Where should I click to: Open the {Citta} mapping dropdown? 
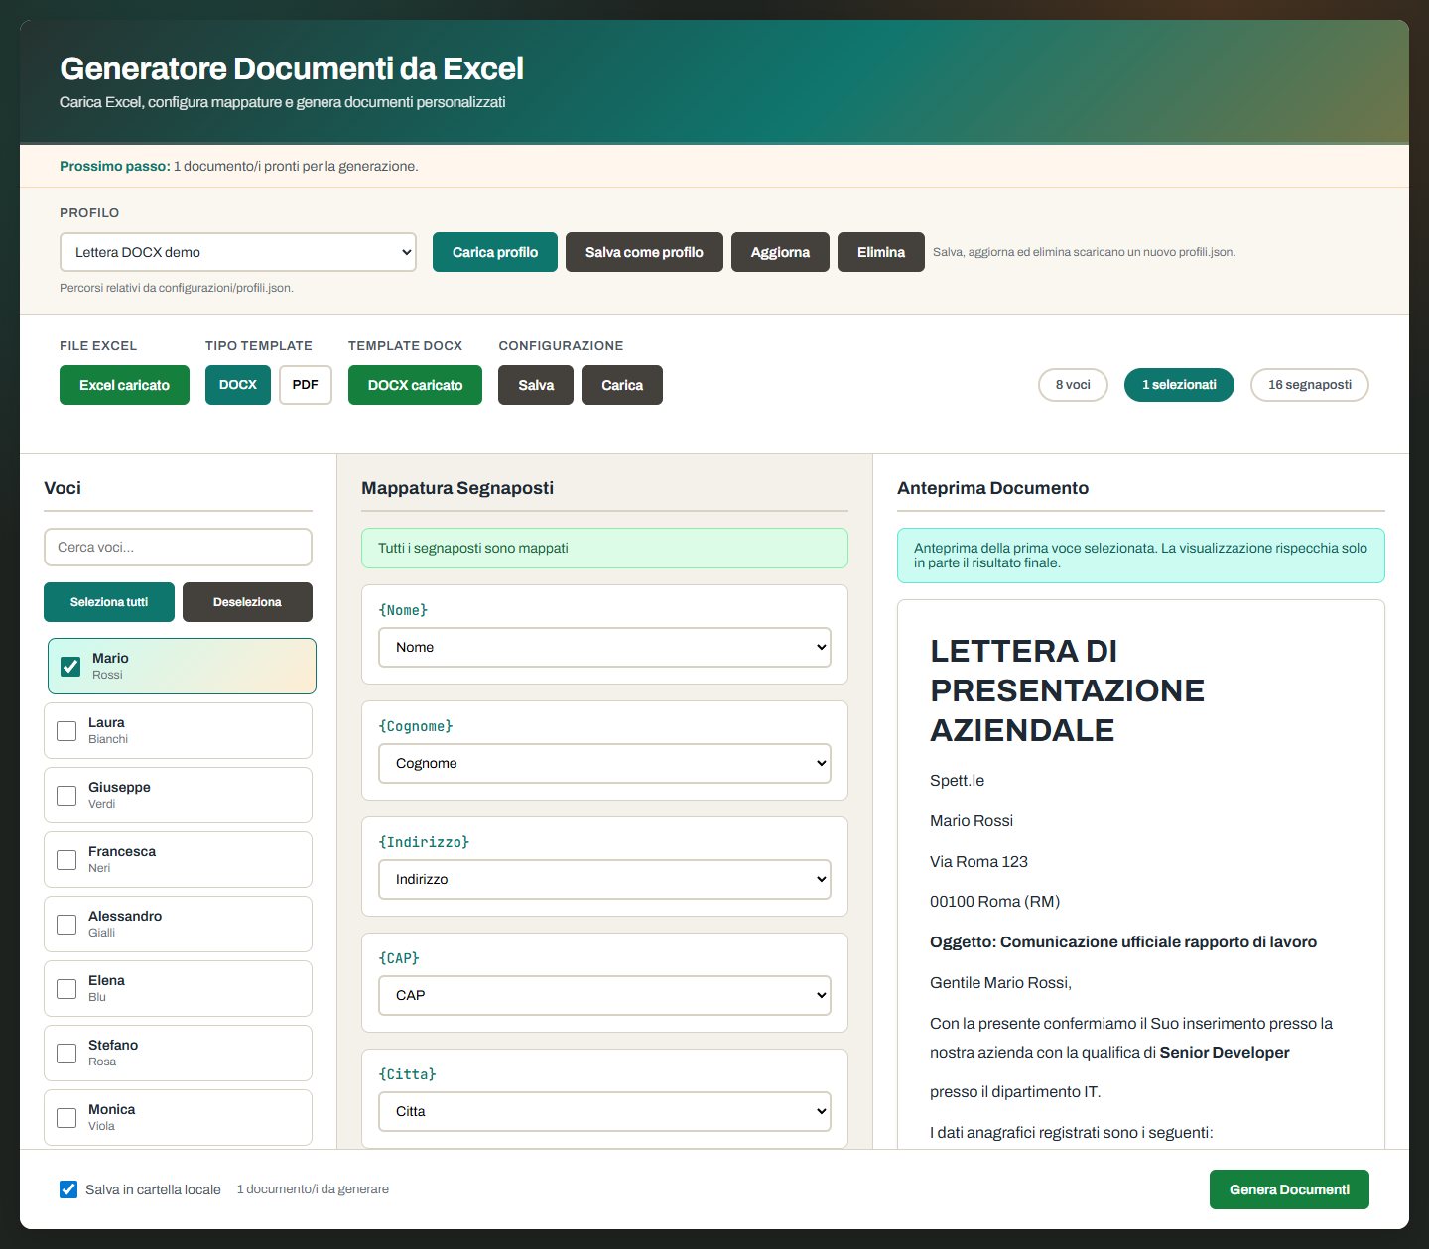pos(604,1111)
